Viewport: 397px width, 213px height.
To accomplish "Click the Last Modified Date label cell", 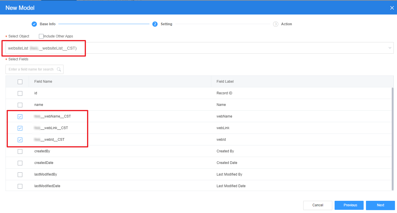I will 231,186.
